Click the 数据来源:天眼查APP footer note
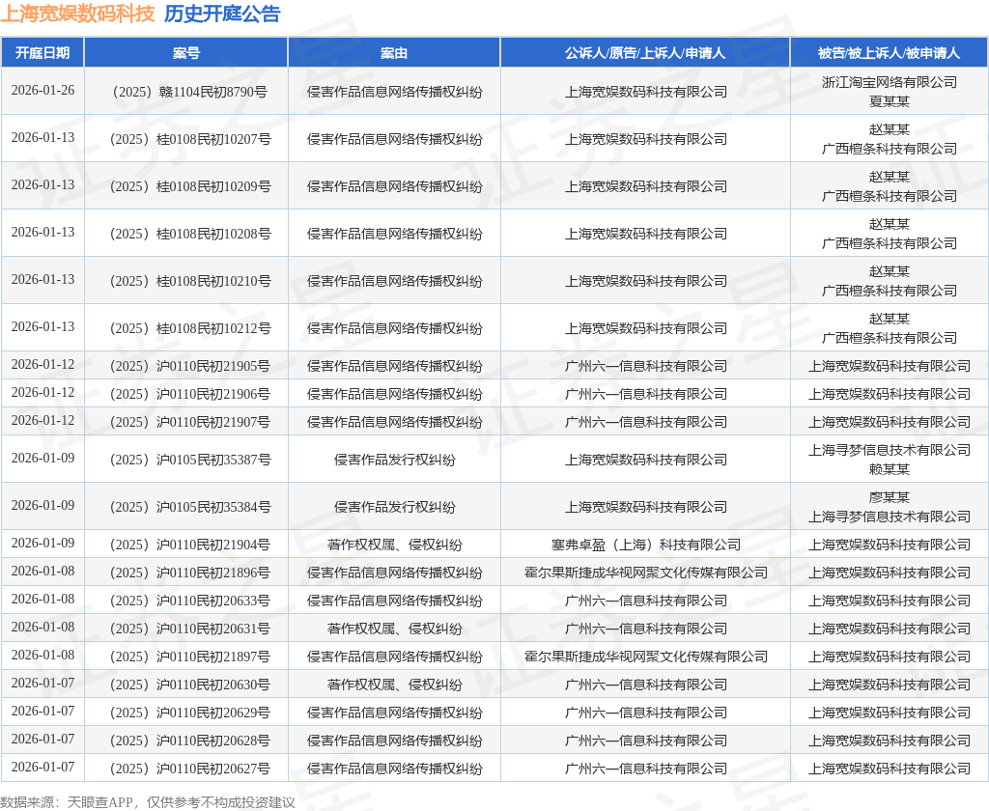Image resolution: width=989 pixels, height=811 pixels. click(148, 802)
